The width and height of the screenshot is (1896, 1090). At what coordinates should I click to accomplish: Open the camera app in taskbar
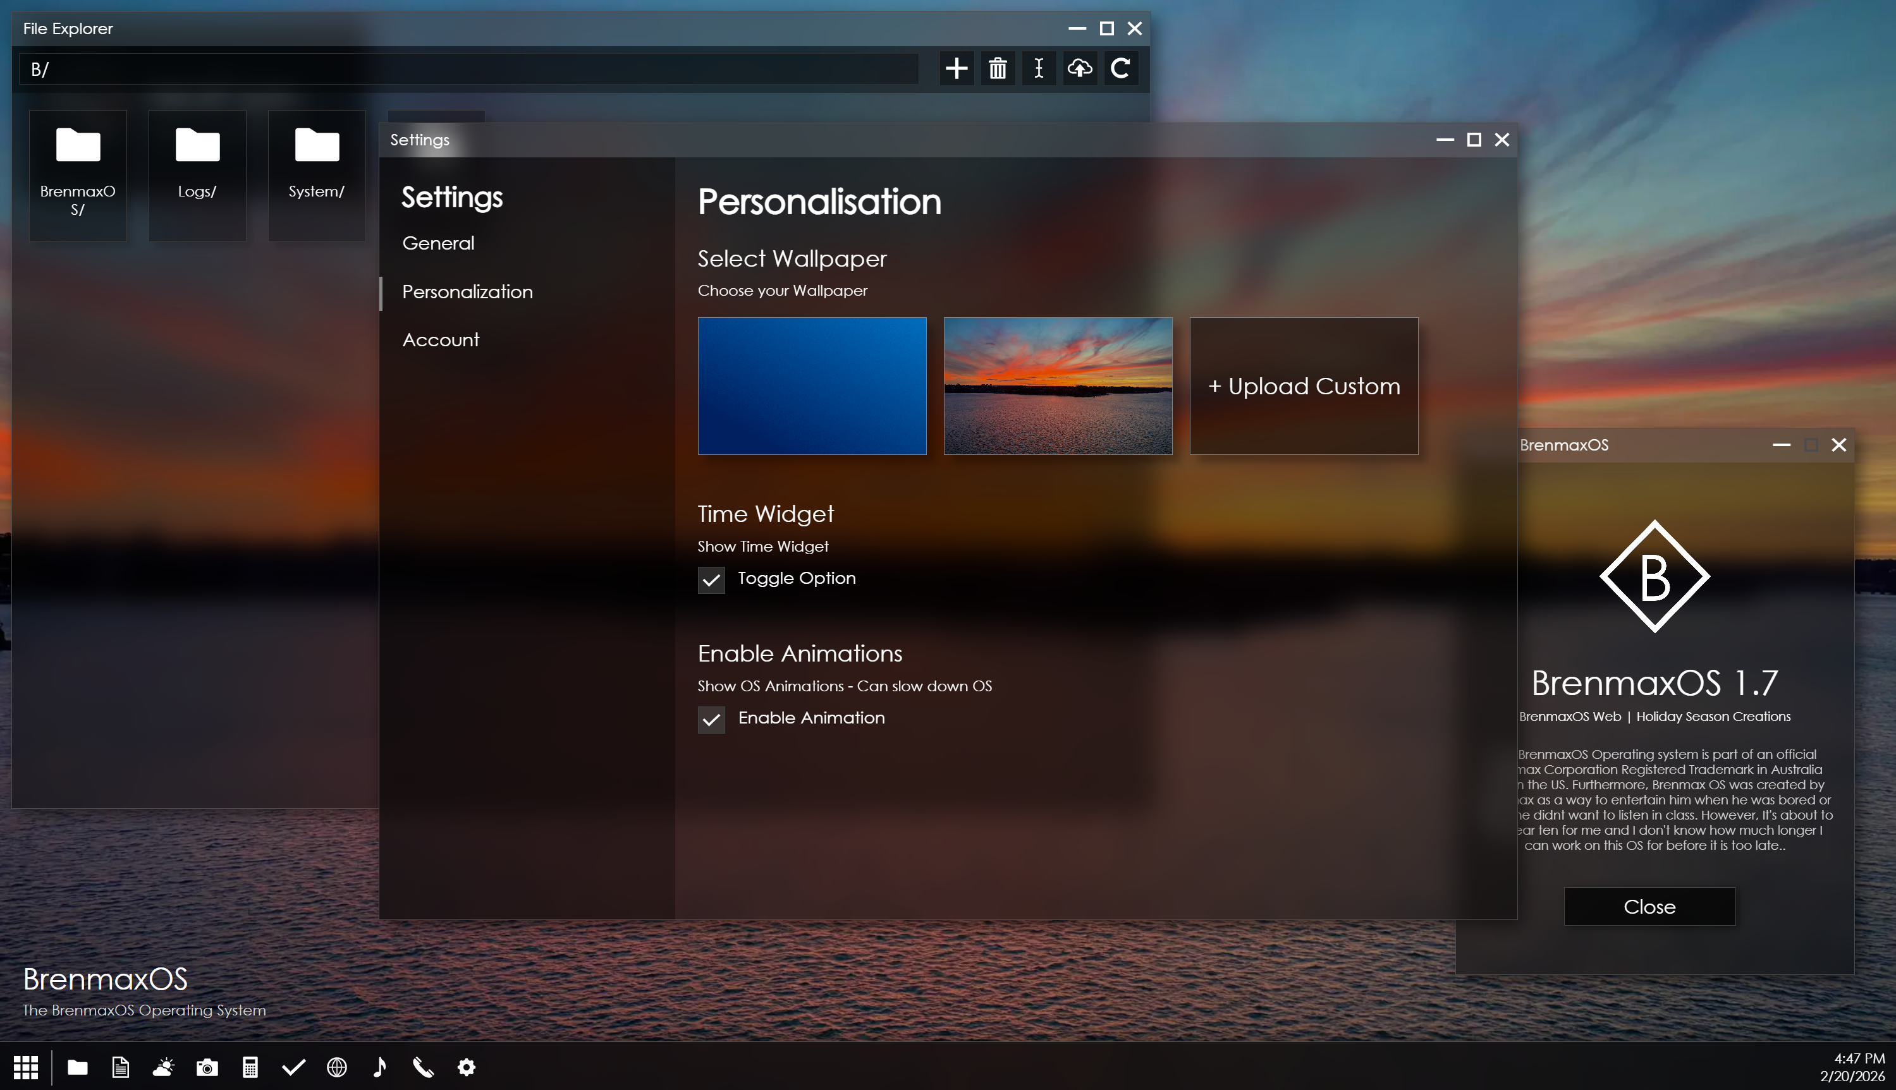207,1067
